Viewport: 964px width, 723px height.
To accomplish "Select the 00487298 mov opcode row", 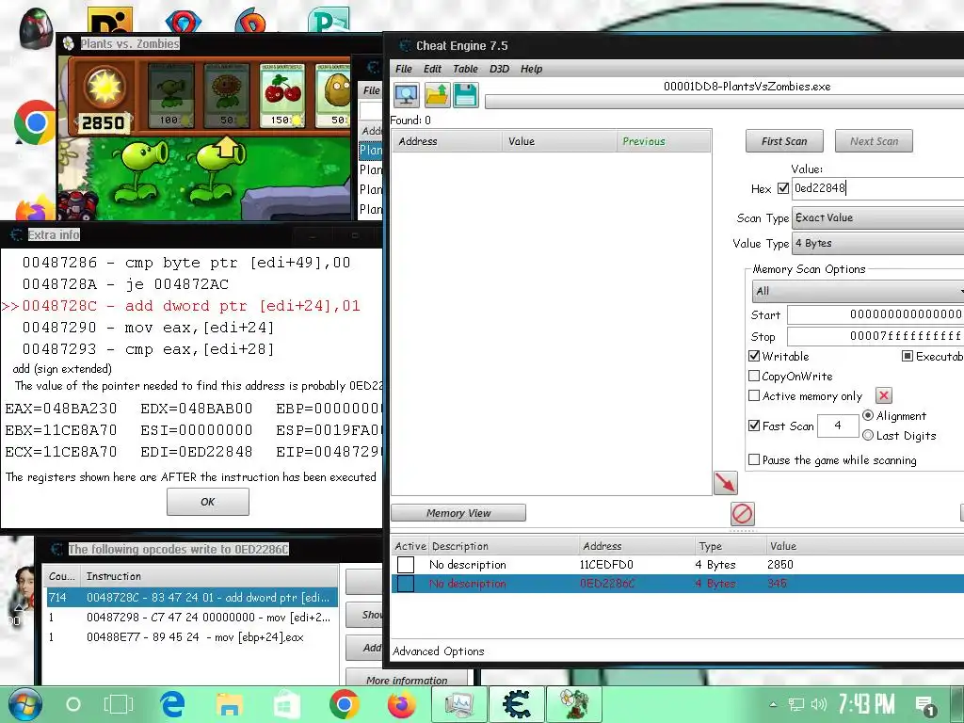I will point(192,618).
